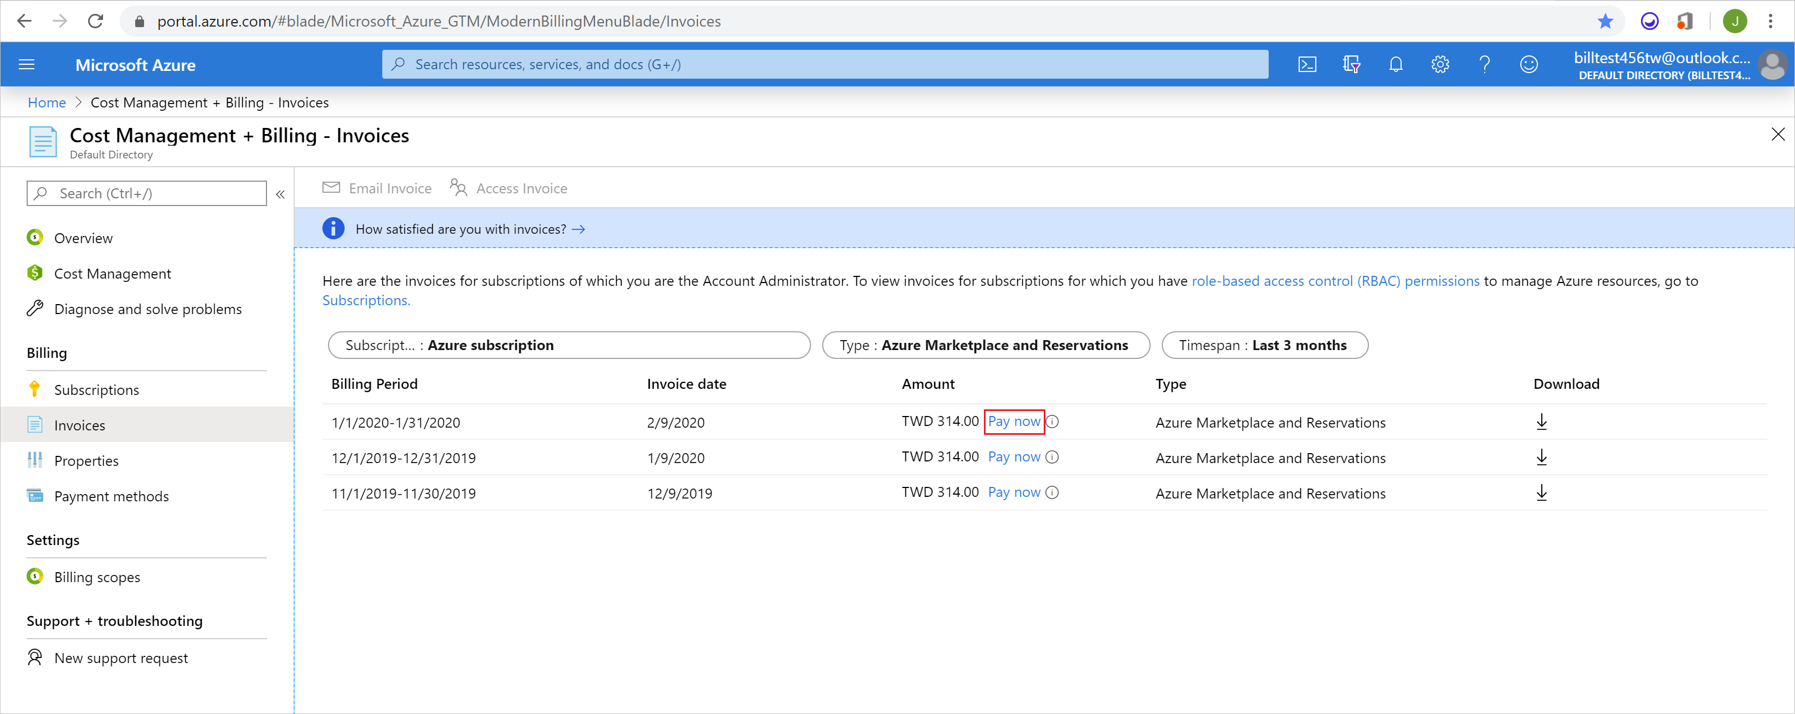1795x714 pixels.
Task: Expand the Type filter dropdown
Action: point(984,345)
